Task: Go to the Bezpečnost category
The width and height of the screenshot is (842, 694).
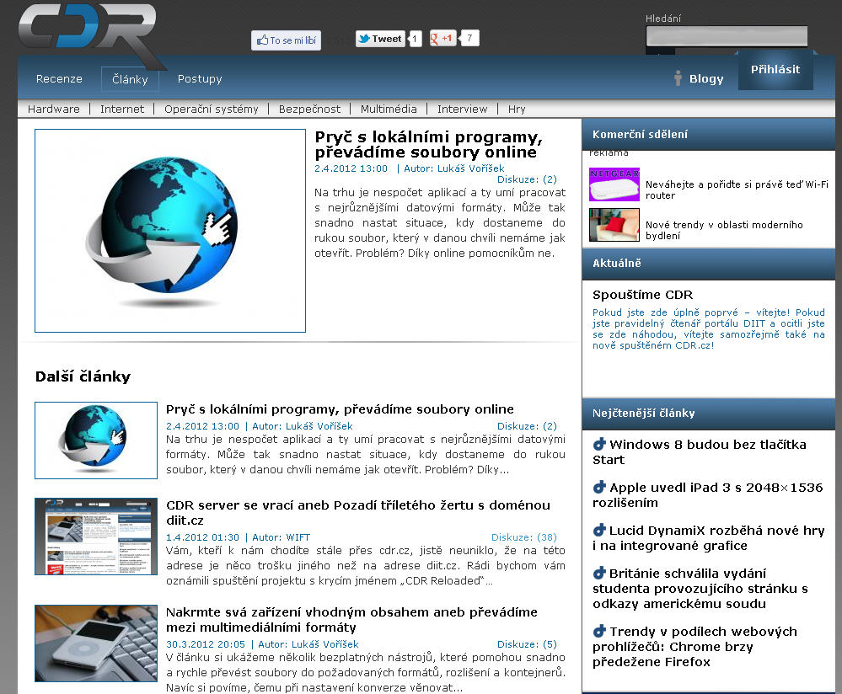Action: pos(309,109)
